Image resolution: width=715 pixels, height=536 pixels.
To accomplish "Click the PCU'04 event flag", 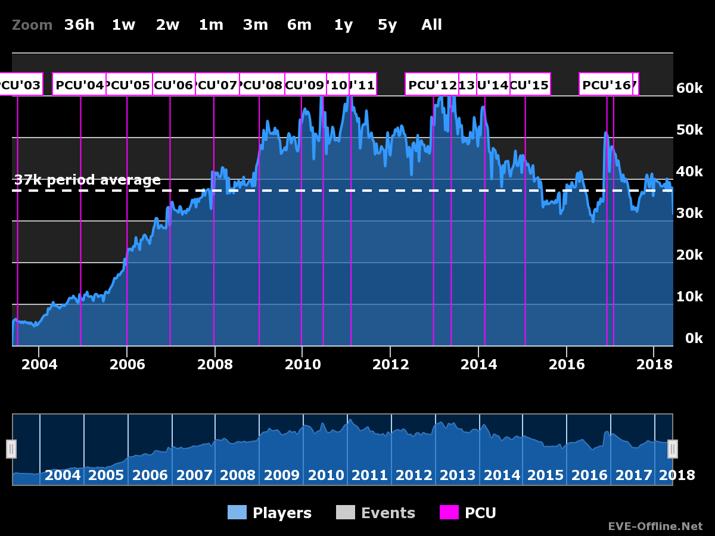I will pyautogui.click(x=79, y=85).
